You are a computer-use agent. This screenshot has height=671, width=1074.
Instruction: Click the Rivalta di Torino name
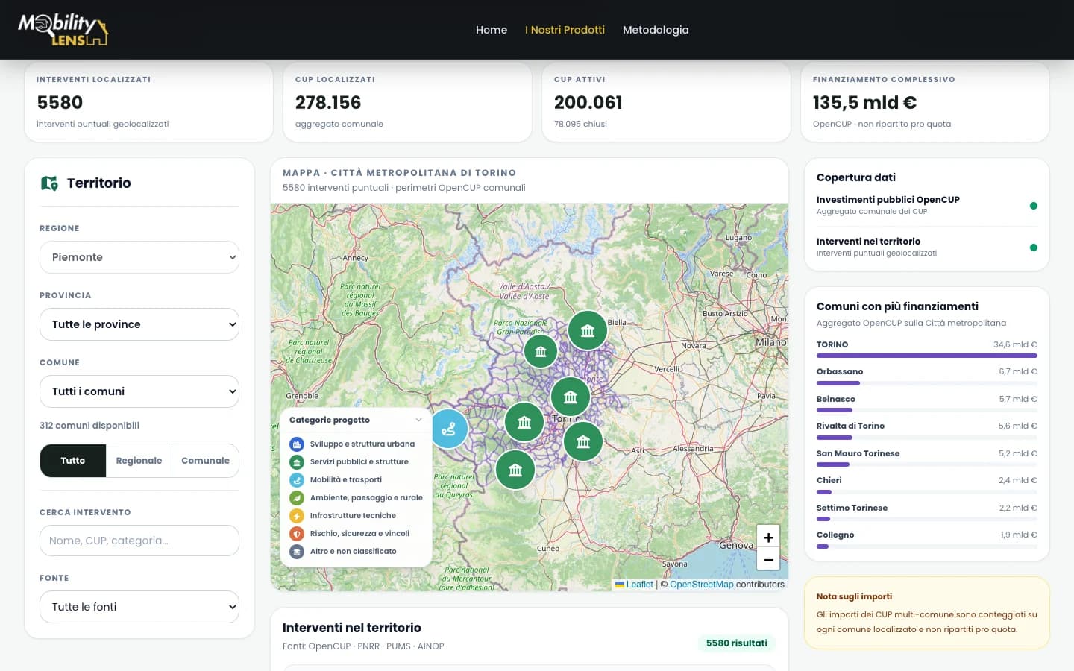pos(850,426)
